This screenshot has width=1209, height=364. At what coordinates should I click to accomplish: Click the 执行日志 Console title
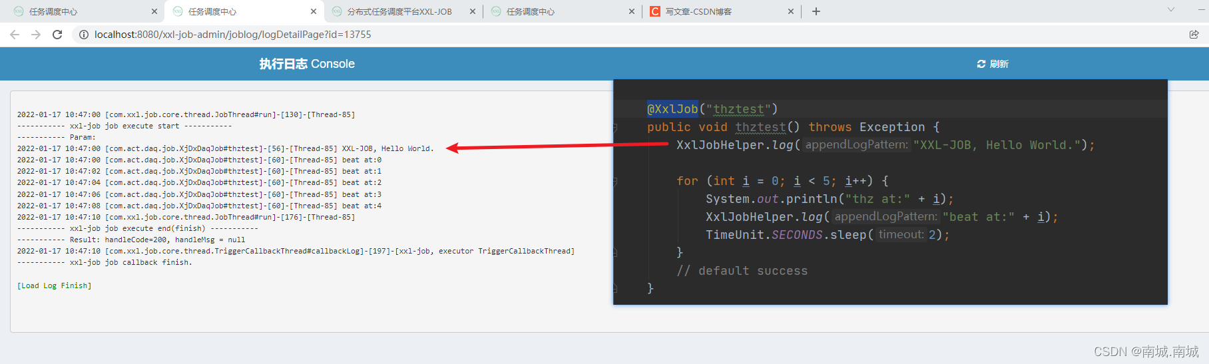tap(307, 64)
